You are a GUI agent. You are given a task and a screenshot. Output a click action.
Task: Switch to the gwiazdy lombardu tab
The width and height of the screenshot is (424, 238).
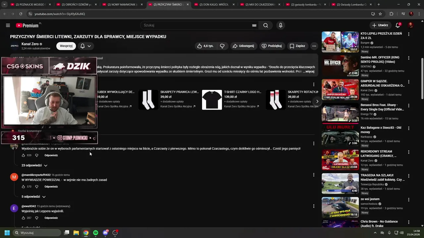pyautogui.click(x=306, y=5)
